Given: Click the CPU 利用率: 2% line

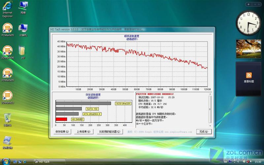Looking at the screenshot, I should 152,104.
